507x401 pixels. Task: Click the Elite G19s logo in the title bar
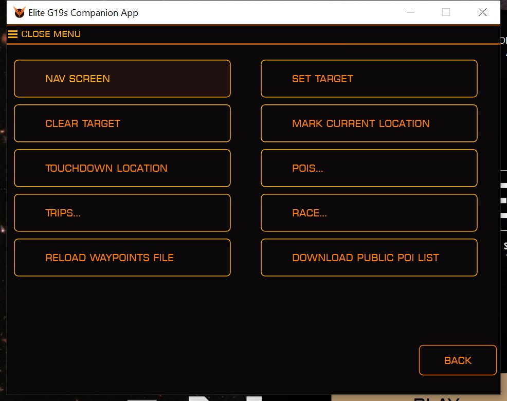point(18,12)
